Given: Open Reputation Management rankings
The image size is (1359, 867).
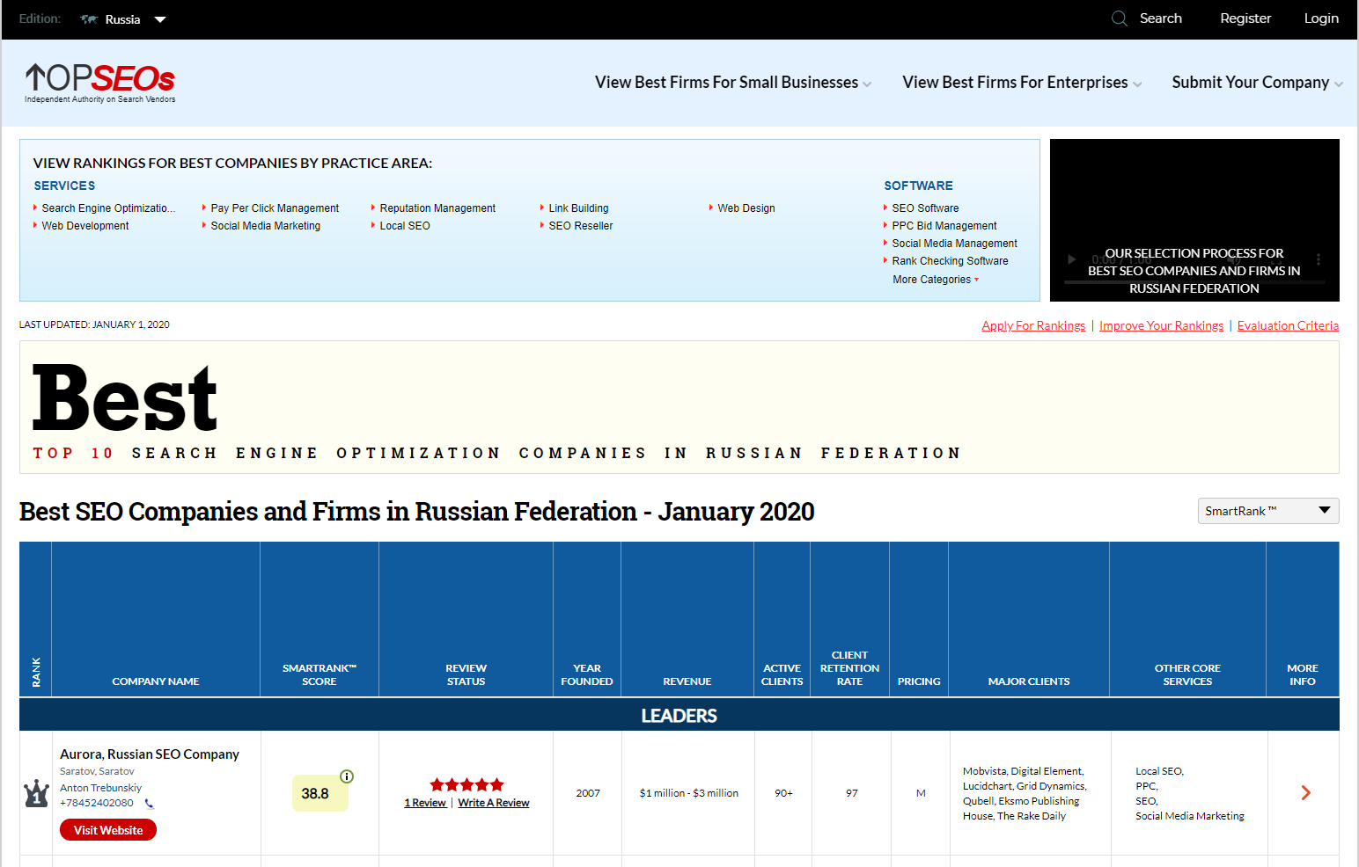Looking at the screenshot, I should (437, 208).
